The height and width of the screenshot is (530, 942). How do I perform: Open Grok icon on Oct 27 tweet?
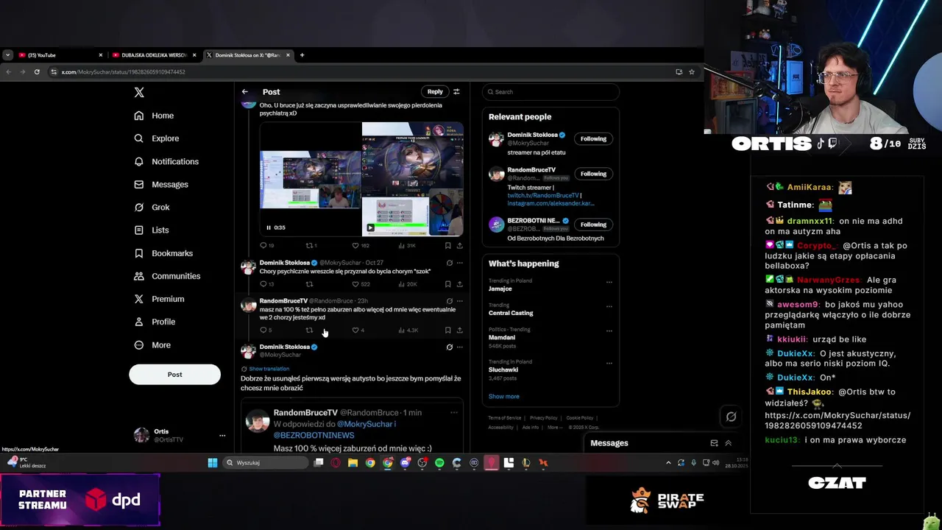(449, 263)
